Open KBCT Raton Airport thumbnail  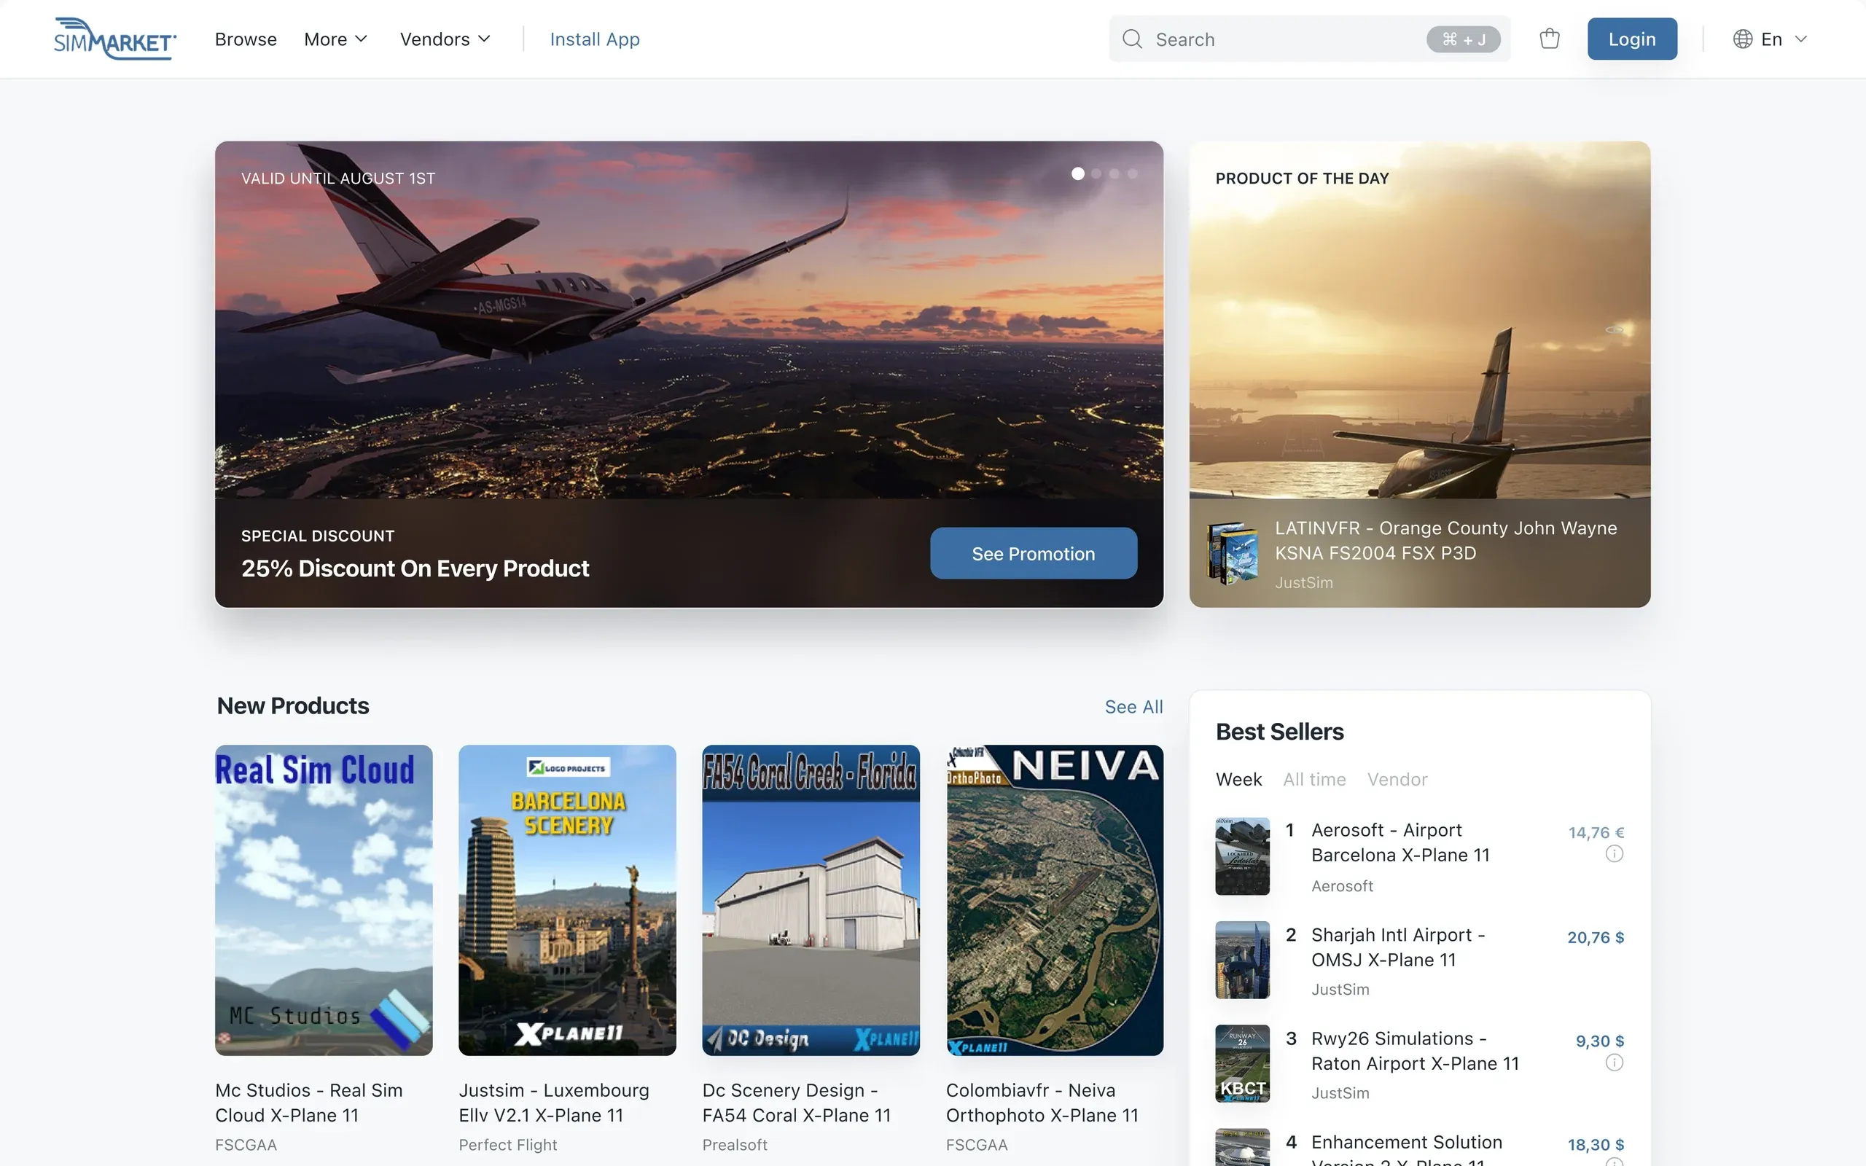(1242, 1063)
